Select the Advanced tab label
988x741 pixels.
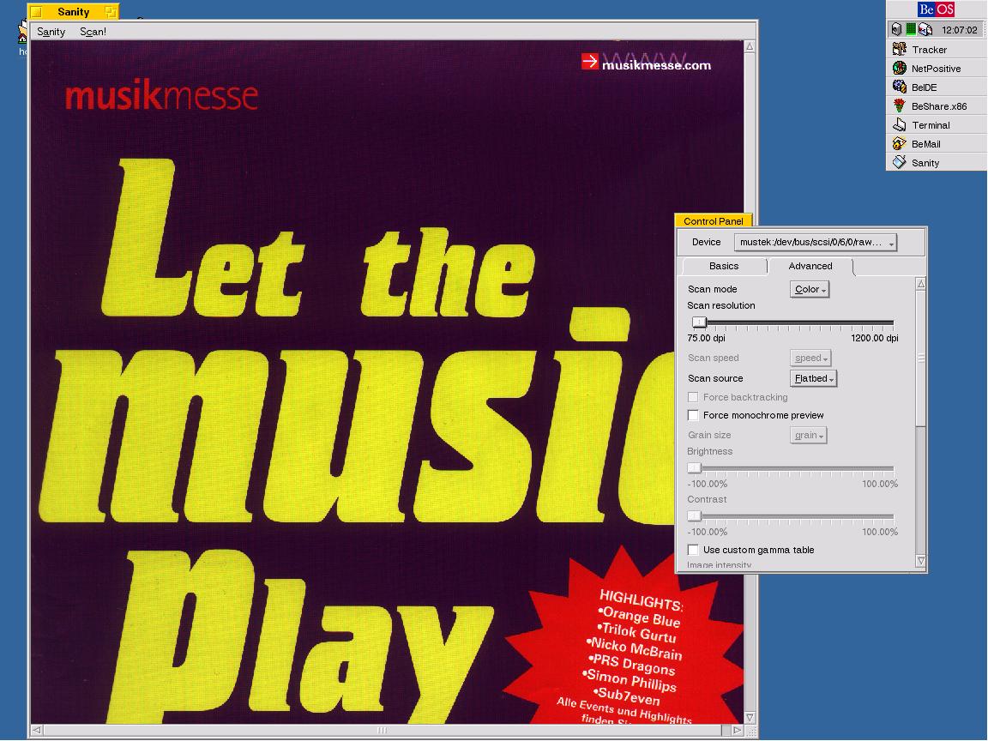tap(810, 267)
